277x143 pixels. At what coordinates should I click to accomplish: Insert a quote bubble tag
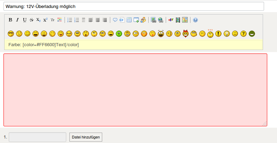(115, 20)
